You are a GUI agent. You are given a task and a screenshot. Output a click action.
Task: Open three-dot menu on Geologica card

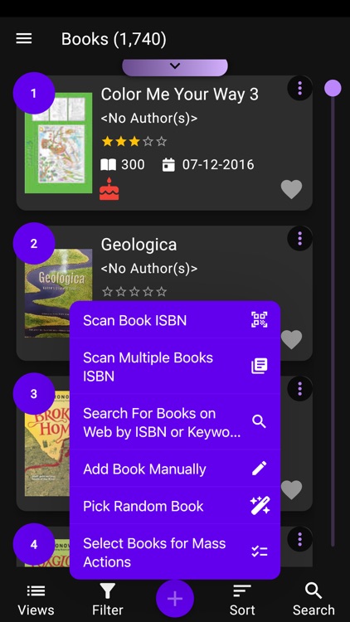coord(299,238)
